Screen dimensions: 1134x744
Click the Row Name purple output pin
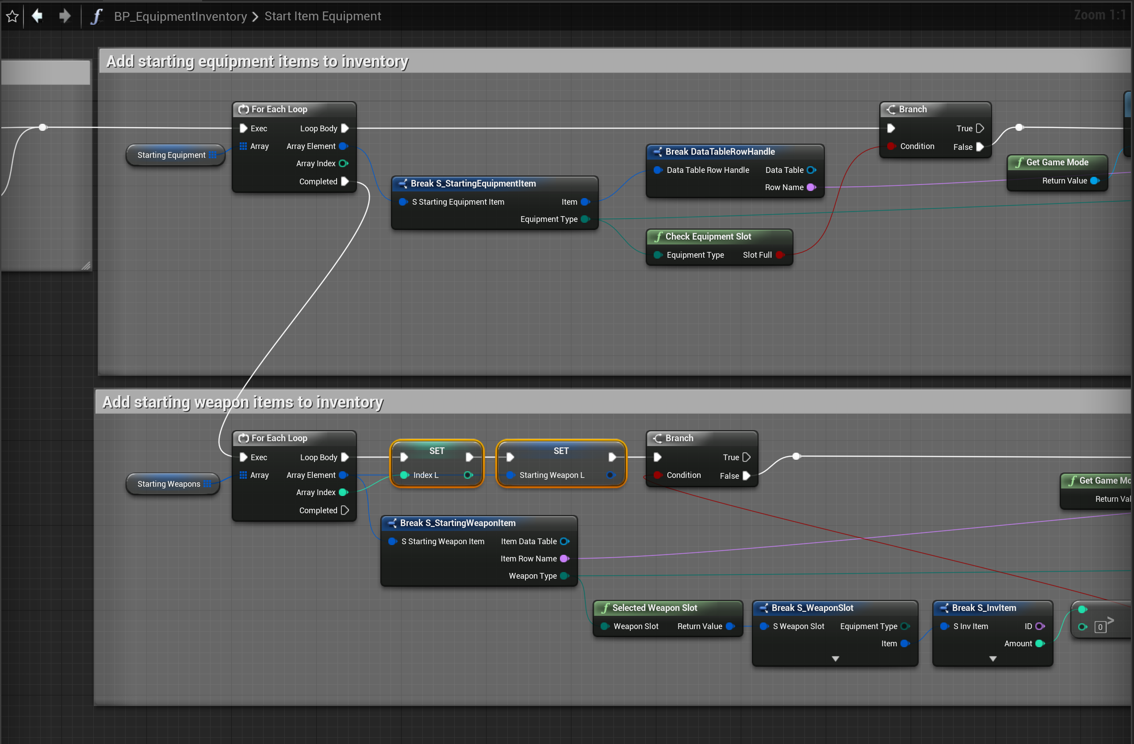[811, 187]
